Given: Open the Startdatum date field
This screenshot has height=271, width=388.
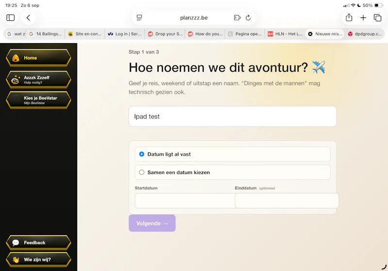Looking at the screenshot, I should click(185, 201).
